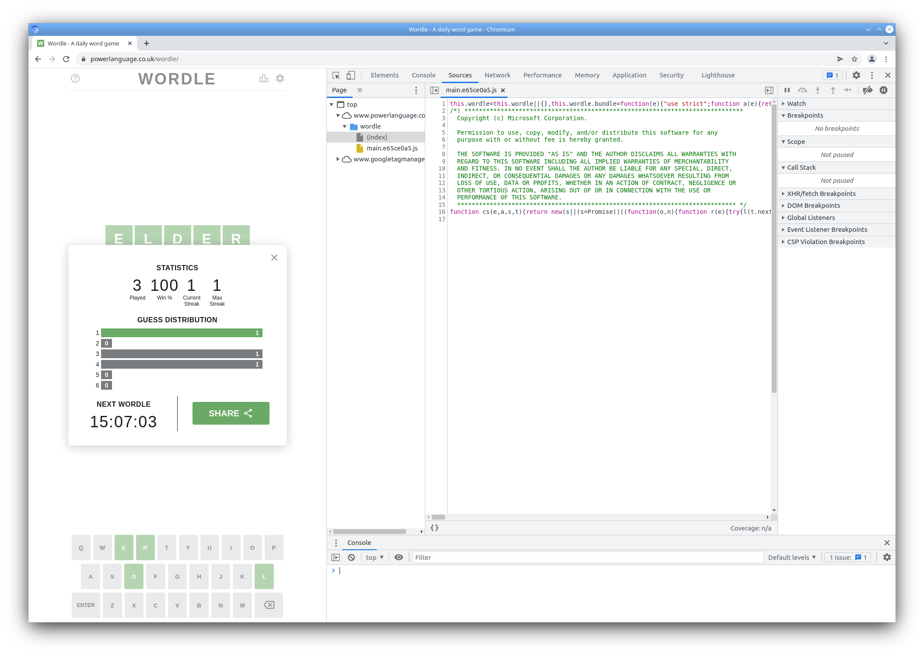Pause script execution in debugger

[787, 90]
